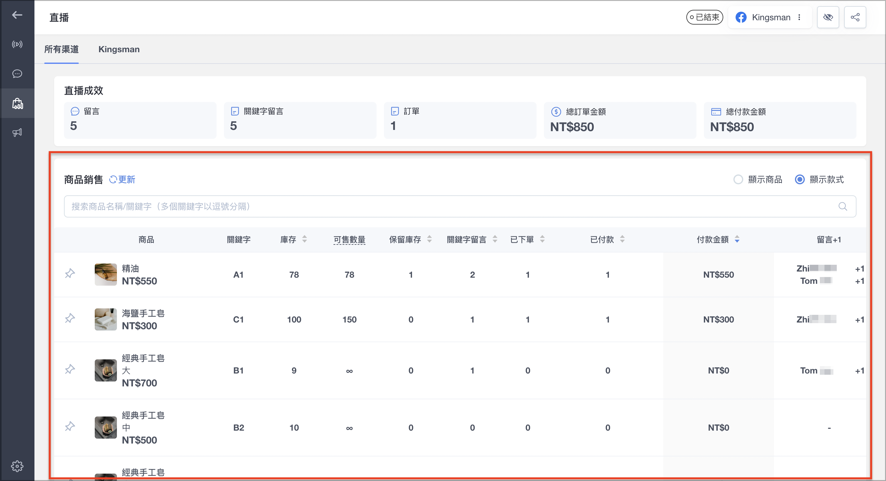Pin the 精油 product row
The image size is (886, 481).
click(x=70, y=274)
